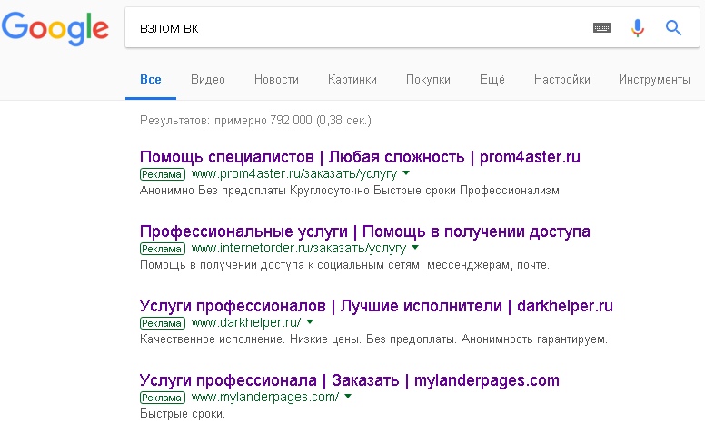The height and width of the screenshot is (423, 705).
Task: Start voice search with the microphone icon
Action: (x=638, y=28)
